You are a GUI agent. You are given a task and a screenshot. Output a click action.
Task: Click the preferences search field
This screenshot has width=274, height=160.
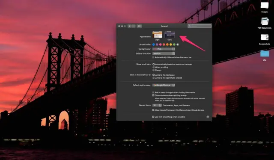click(x=200, y=26)
